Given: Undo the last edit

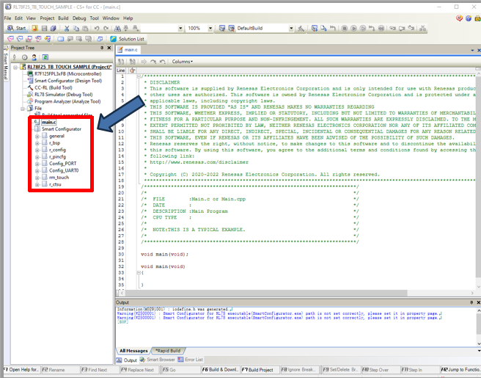Looking at the screenshot, I should [x=97, y=28].
